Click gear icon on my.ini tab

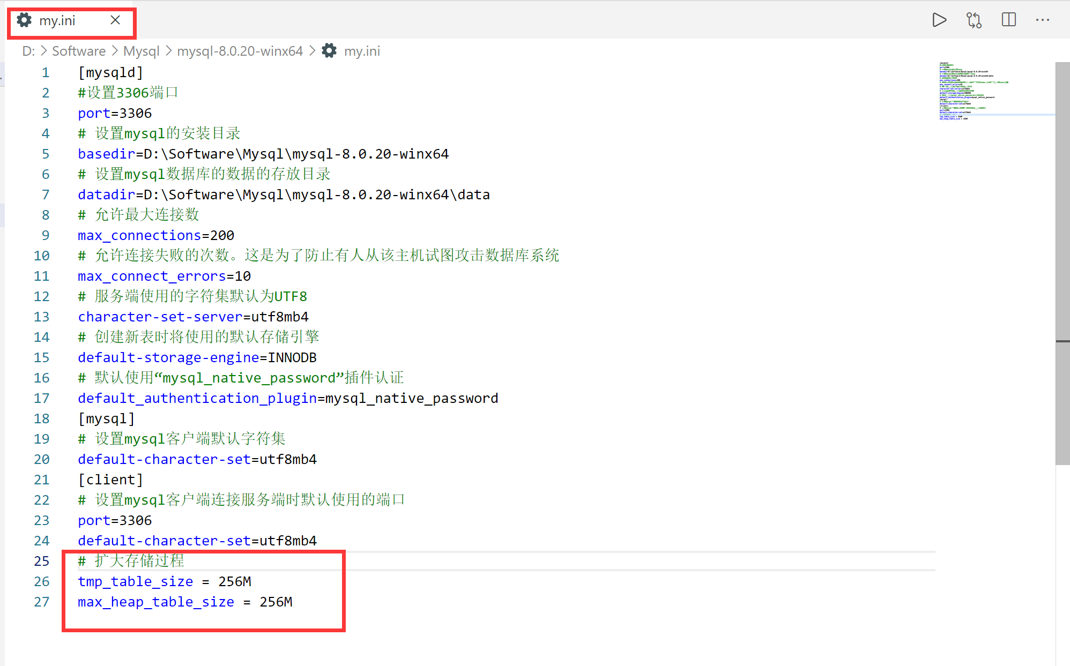(24, 20)
